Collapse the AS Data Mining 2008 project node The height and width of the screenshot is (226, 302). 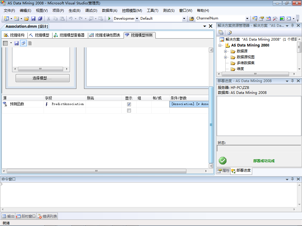(x=220, y=45)
